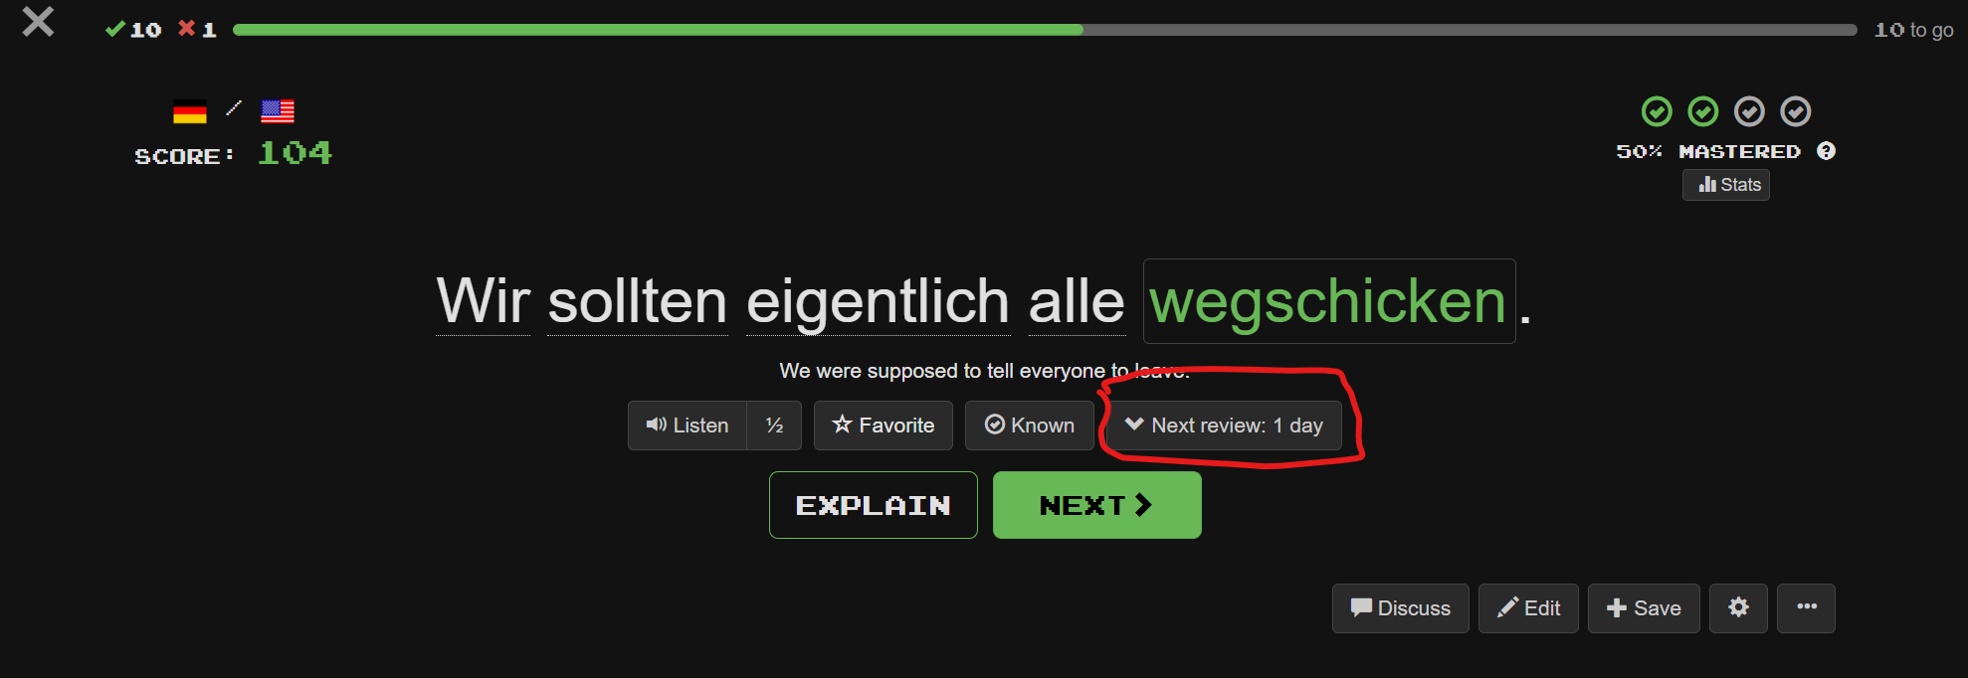Viewport: 1968px width, 678px height.
Task: Mark the sentence as Known
Action: point(1030,425)
